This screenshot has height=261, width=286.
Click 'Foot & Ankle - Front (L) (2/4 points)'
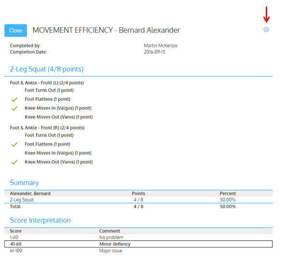(x=47, y=83)
